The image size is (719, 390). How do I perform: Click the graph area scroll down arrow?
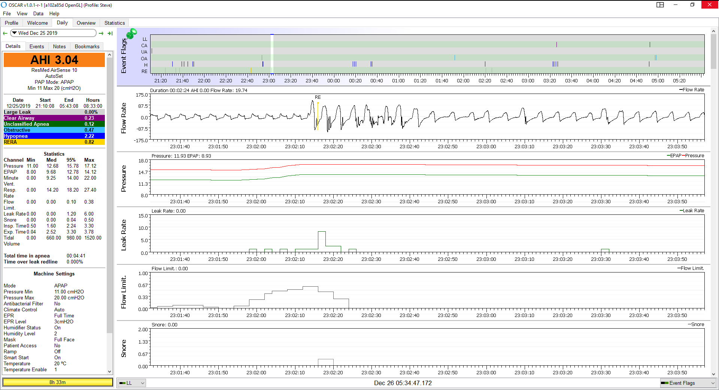pos(713,374)
